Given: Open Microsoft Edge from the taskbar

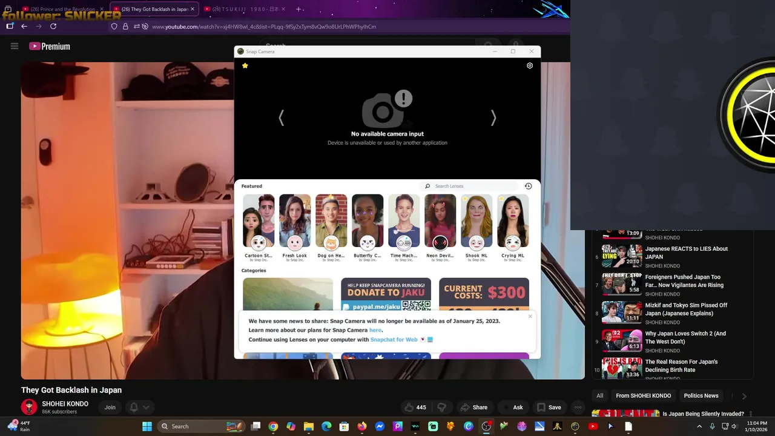Looking at the screenshot, I should tap(326, 426).
